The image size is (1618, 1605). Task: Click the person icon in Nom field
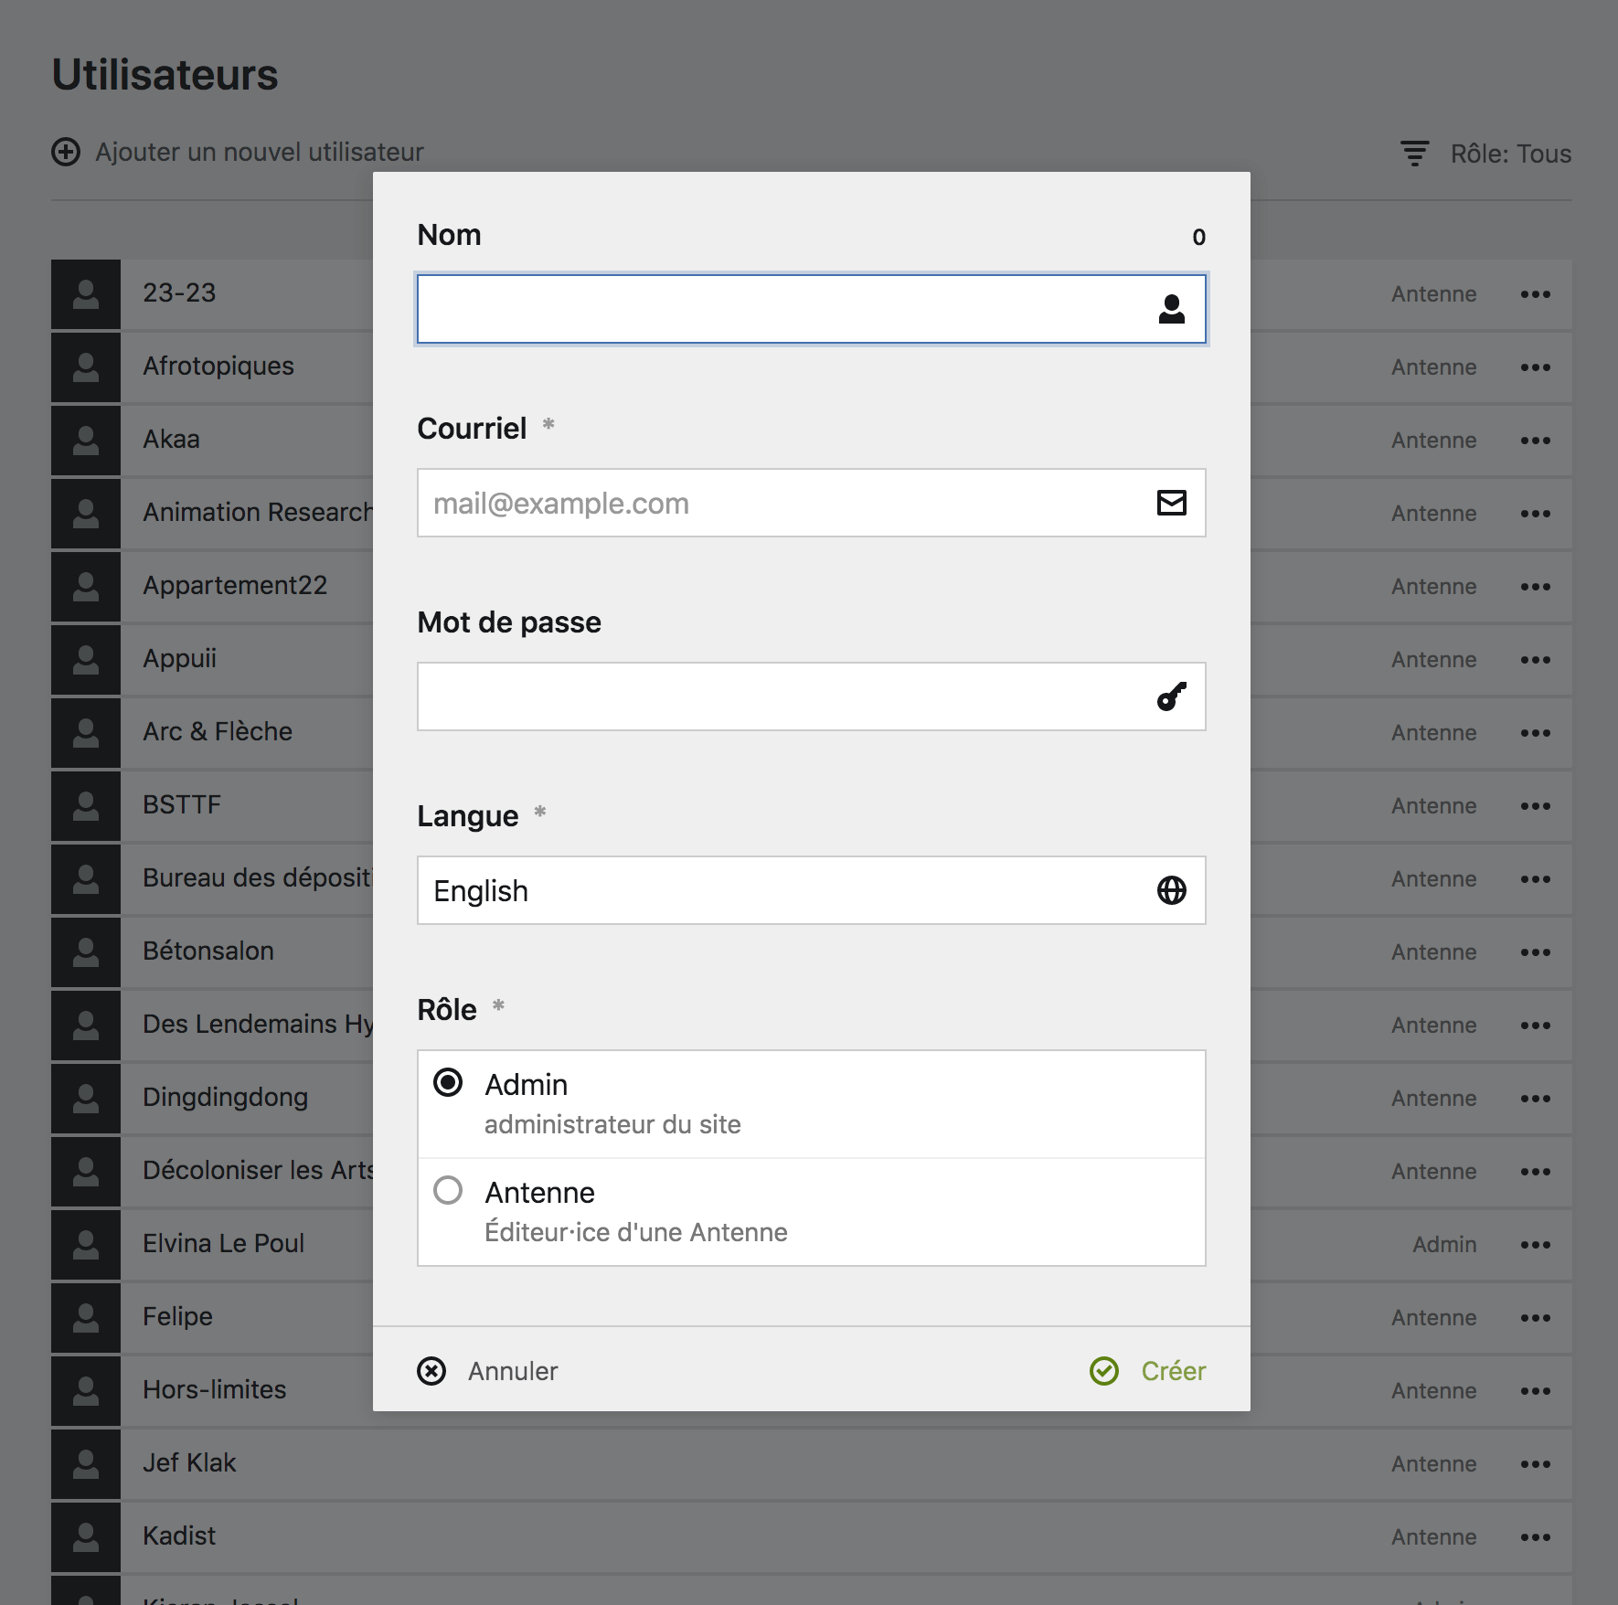1171,310
